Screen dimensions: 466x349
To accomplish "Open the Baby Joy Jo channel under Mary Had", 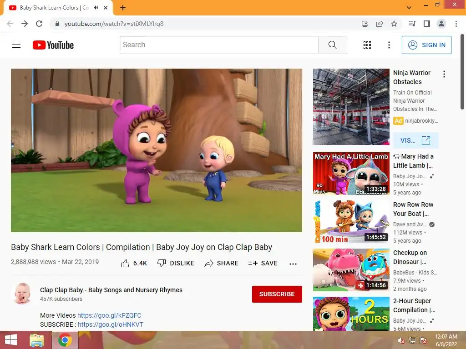I will pos(410,176).
